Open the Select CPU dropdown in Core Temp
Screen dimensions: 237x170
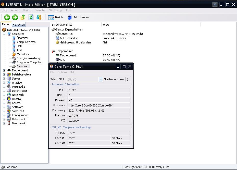(101, 79)
